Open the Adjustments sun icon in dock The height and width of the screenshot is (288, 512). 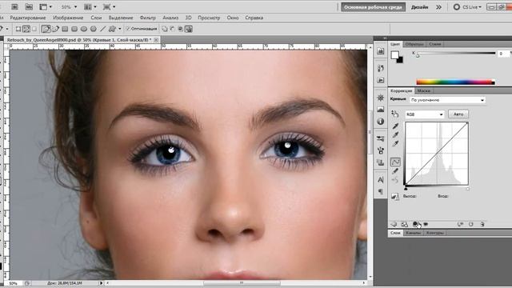pos(381,98)
